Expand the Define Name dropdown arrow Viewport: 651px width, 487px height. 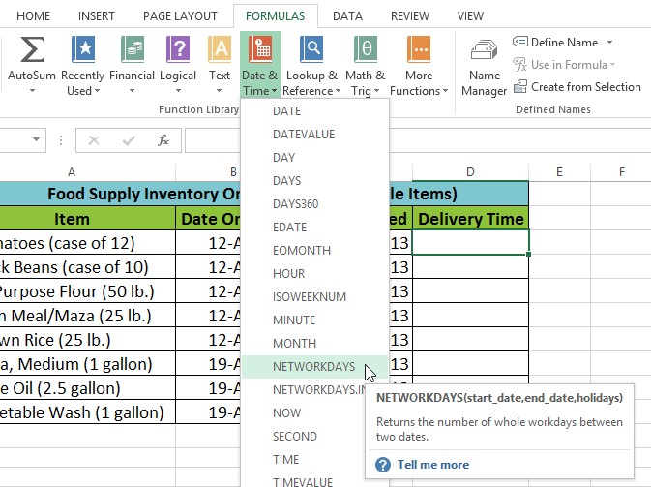pyautogui.click(x=610, y=42)
